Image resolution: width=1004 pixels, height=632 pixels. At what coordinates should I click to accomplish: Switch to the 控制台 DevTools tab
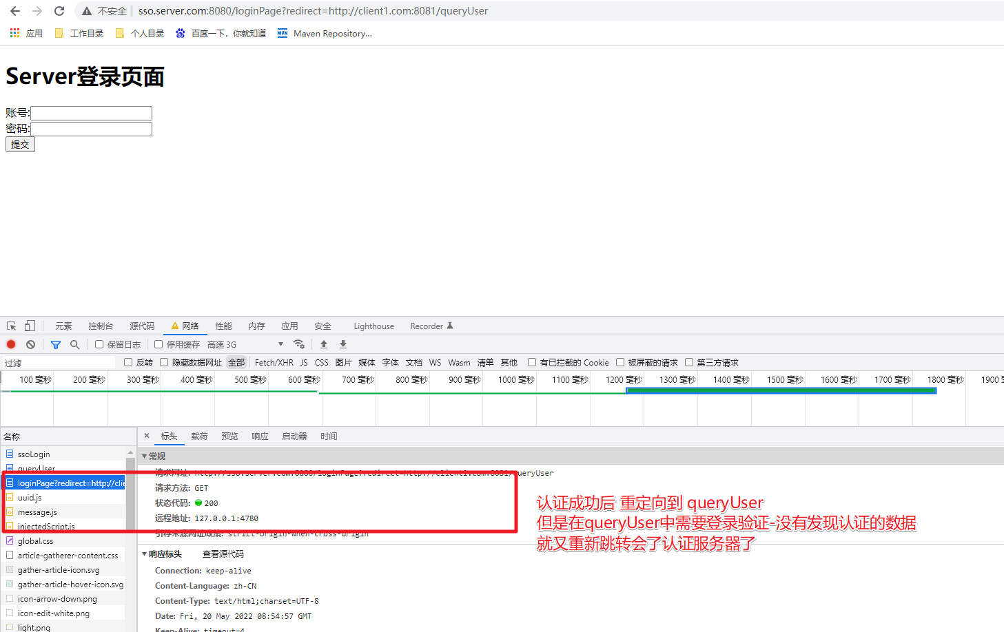(101, 326)
